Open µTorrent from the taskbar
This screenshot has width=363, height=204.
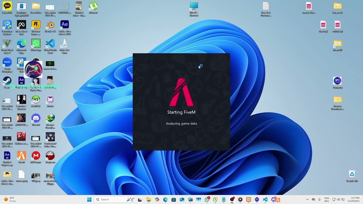coord(215,199)
